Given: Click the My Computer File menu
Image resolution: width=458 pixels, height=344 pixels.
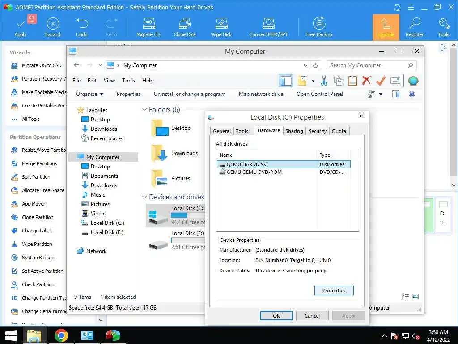Looking at the screenshot, I should coord(76,81).
